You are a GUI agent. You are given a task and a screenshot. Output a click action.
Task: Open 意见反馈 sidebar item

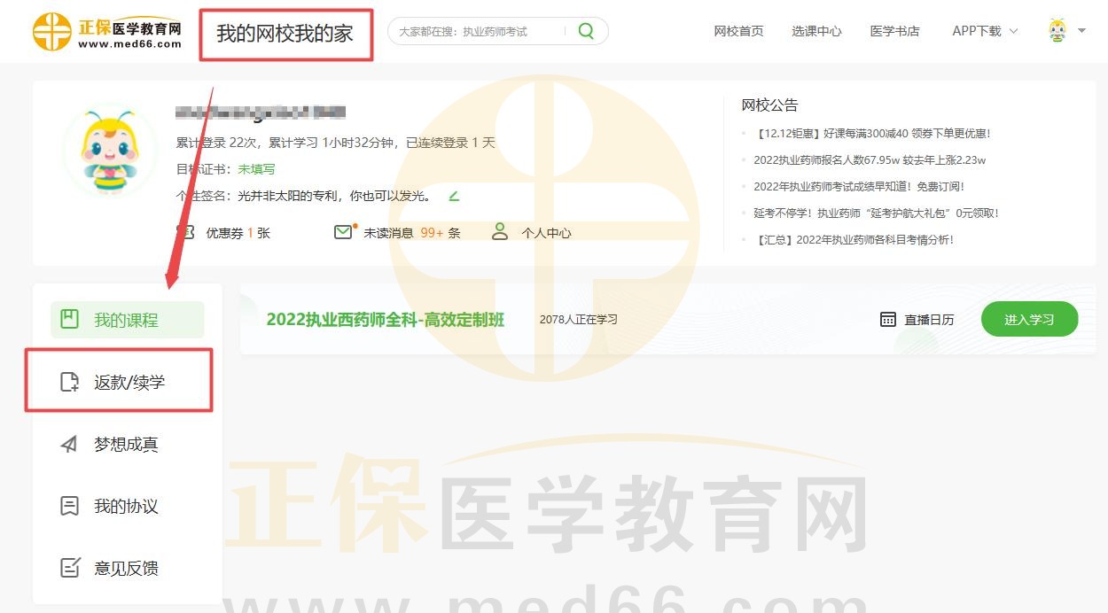126,569
